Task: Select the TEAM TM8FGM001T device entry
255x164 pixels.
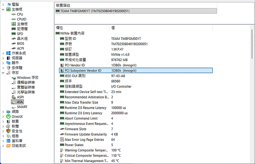Action: click(136, 11)
